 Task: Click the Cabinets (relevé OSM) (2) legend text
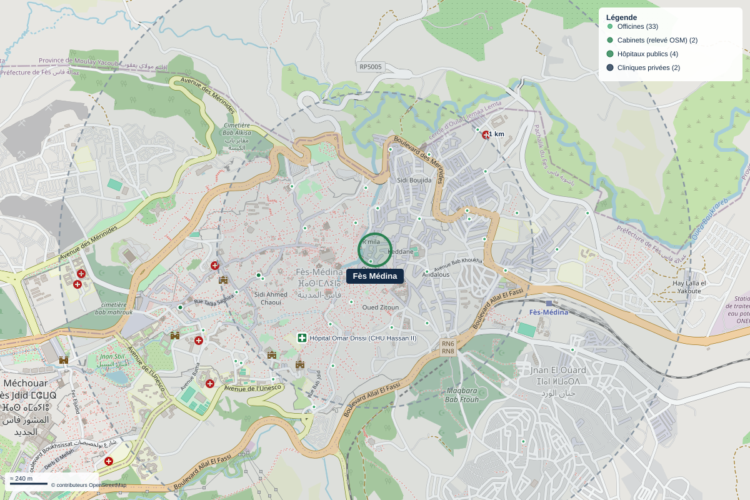pyautogui.click(x=657, y=40)
